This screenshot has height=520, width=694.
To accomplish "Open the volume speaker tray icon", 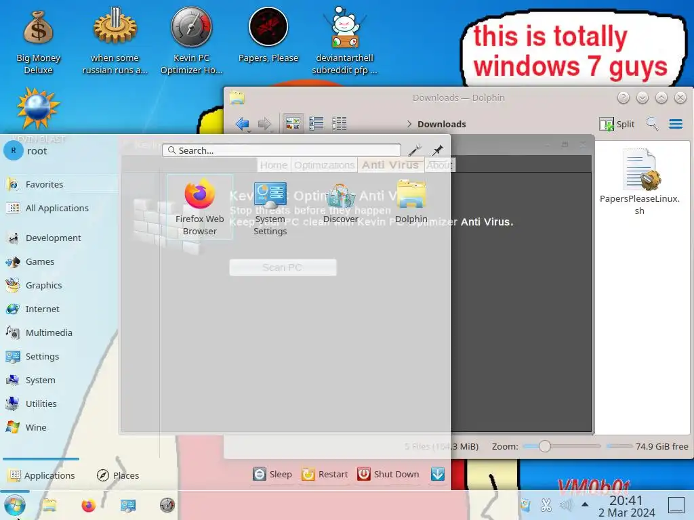I will [566, 505].
